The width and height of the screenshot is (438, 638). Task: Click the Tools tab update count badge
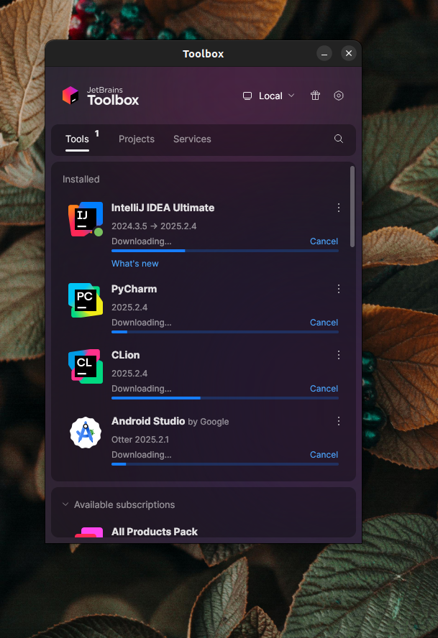tap(97, 134)
